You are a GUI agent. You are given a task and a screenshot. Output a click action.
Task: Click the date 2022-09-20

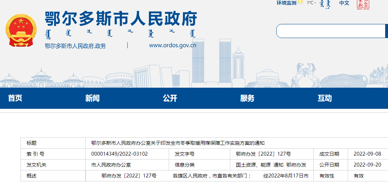click(x=367, y=165)
